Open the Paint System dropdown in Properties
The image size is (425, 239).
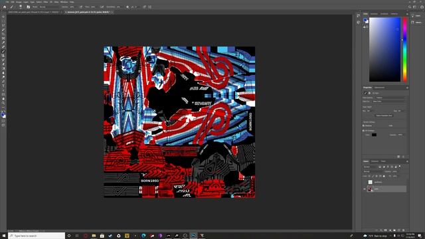(x=390, y=98)
